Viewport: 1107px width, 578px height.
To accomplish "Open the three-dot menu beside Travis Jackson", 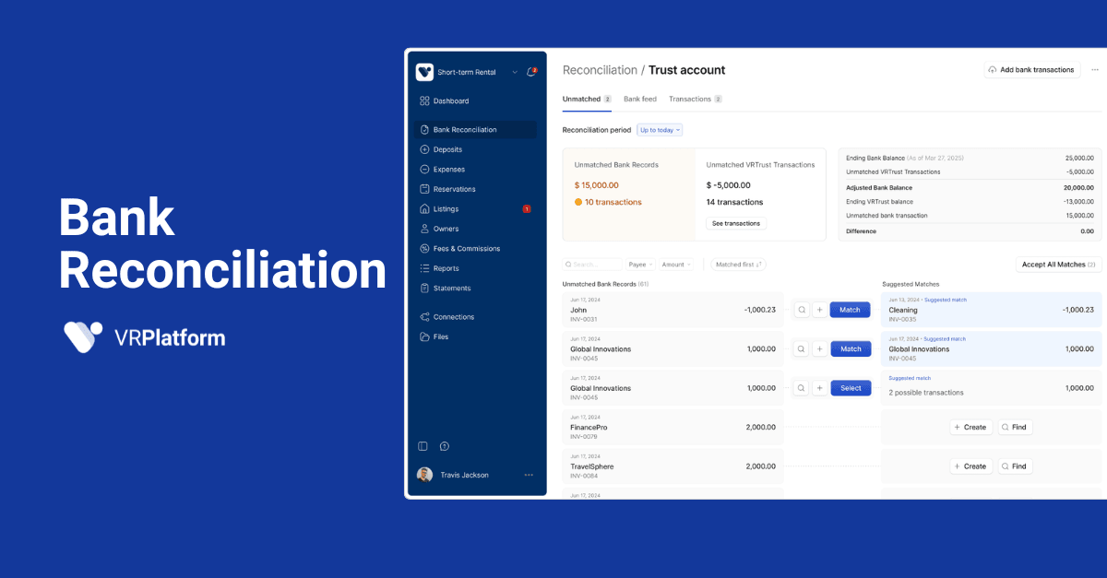I will tap(529, 475).
